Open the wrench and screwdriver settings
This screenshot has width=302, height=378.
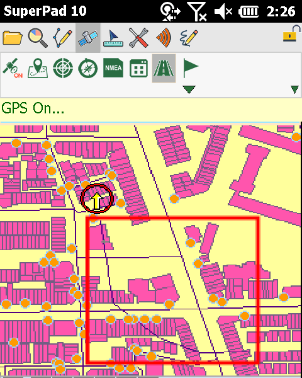[x=138, y=38]
